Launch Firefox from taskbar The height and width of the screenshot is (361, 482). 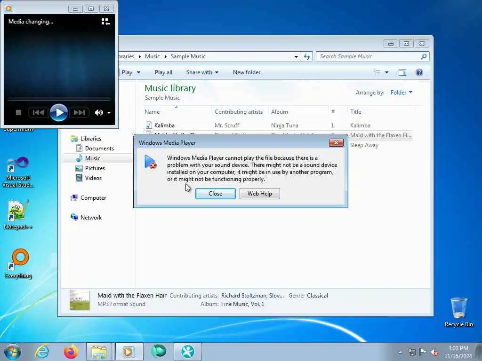(x=71, y=352)
